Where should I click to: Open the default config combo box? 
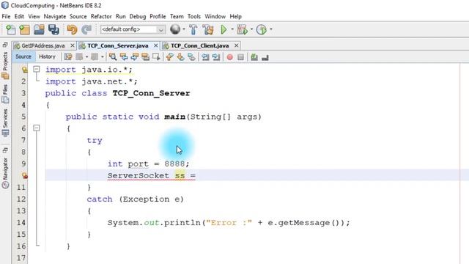click(x=133, y=29)
